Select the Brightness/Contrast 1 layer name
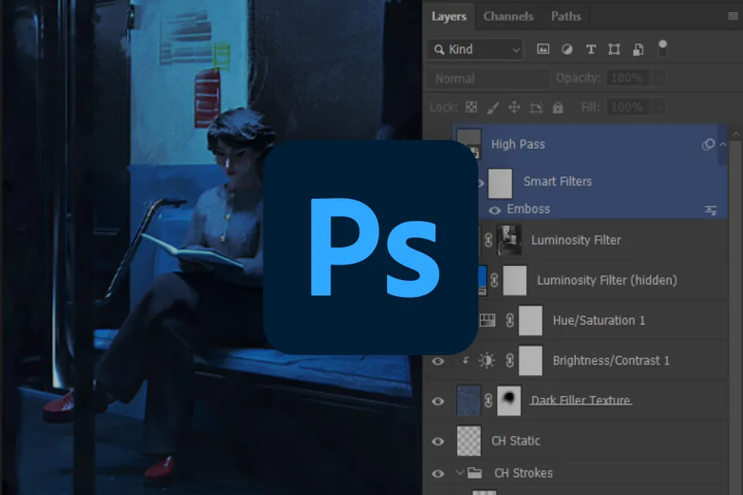This screenshot has width=743, height=495. tap(611, 360)
